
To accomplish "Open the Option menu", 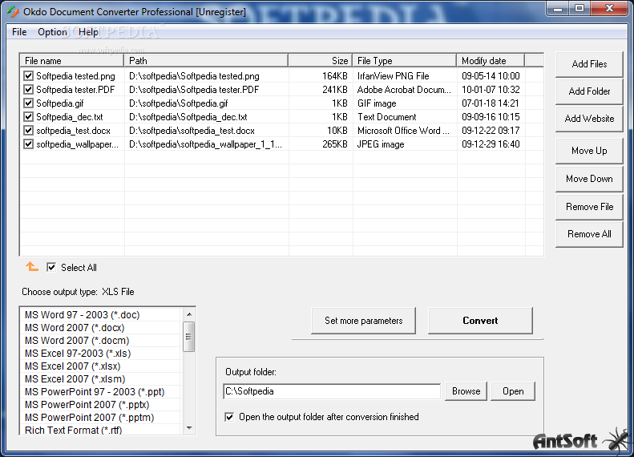I will (x=52, y=32).
